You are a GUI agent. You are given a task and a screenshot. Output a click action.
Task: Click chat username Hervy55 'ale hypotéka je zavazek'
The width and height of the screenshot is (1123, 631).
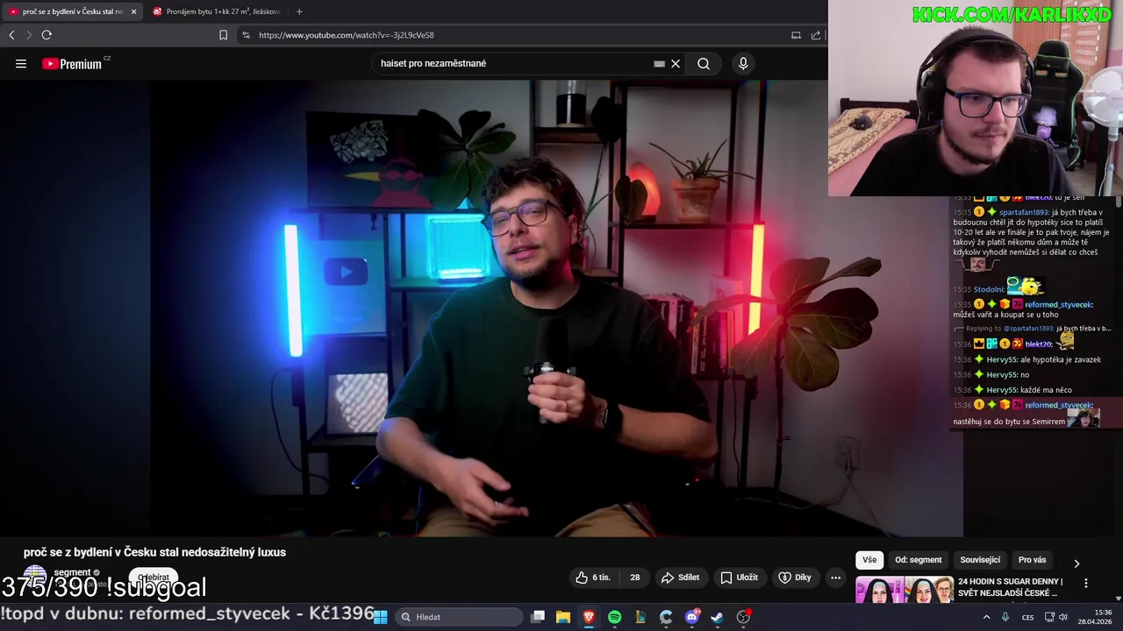pos(1001,359)
